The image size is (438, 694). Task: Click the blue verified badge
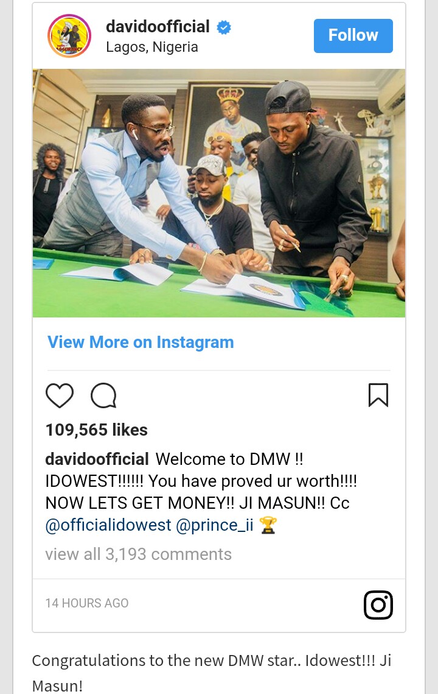point(224,27)
